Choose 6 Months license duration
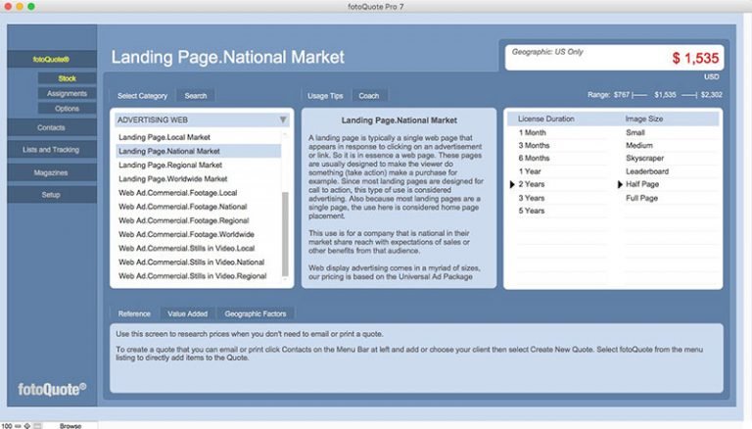 click(x=534, y=159)
